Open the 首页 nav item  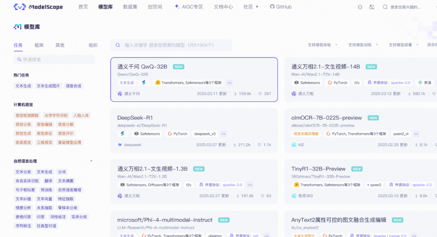click(83, 7)
